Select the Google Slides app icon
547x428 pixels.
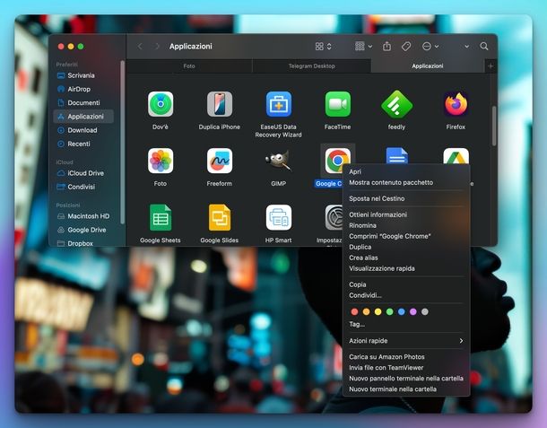pos(220,217)
